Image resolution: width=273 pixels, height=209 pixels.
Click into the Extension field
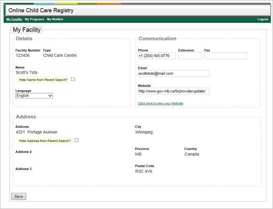pyautogui.click(x=190, y=56)
